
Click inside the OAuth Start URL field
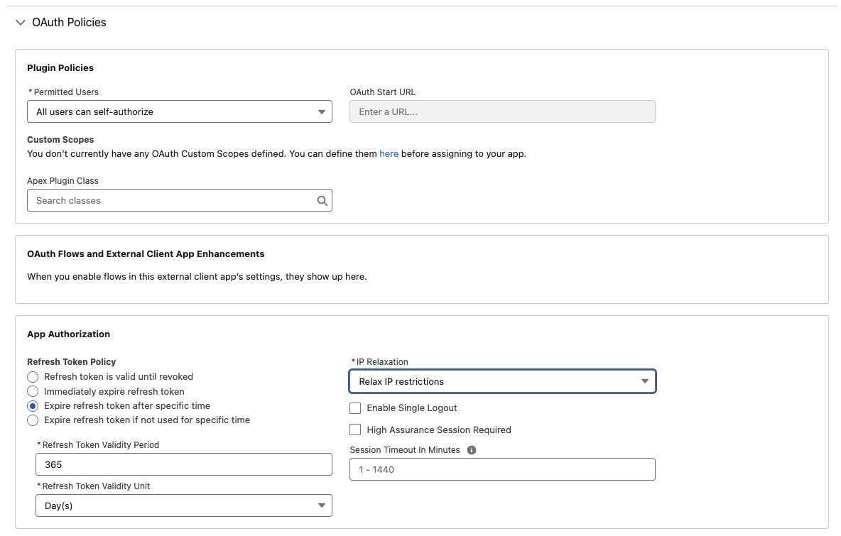[502, 111]
